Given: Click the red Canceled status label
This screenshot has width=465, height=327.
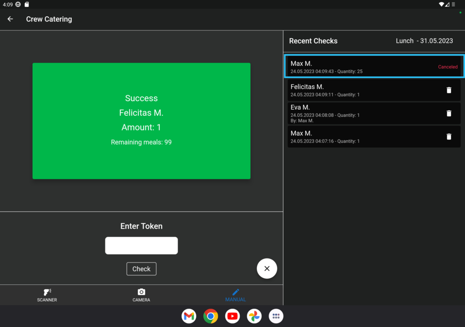Looking at the screenshot, I should tap(448, 67).
